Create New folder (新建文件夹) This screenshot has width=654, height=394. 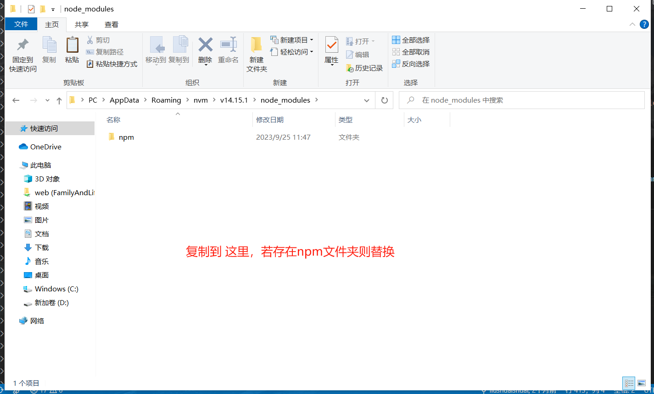click(257, 55)
